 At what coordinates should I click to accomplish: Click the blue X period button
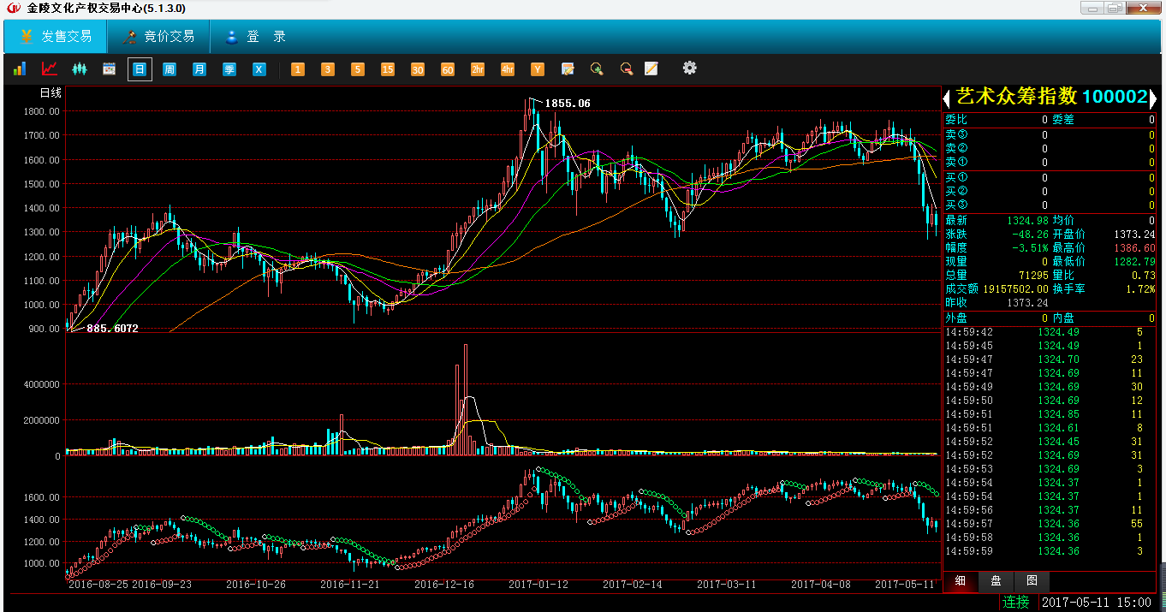[x=259, y=69]
